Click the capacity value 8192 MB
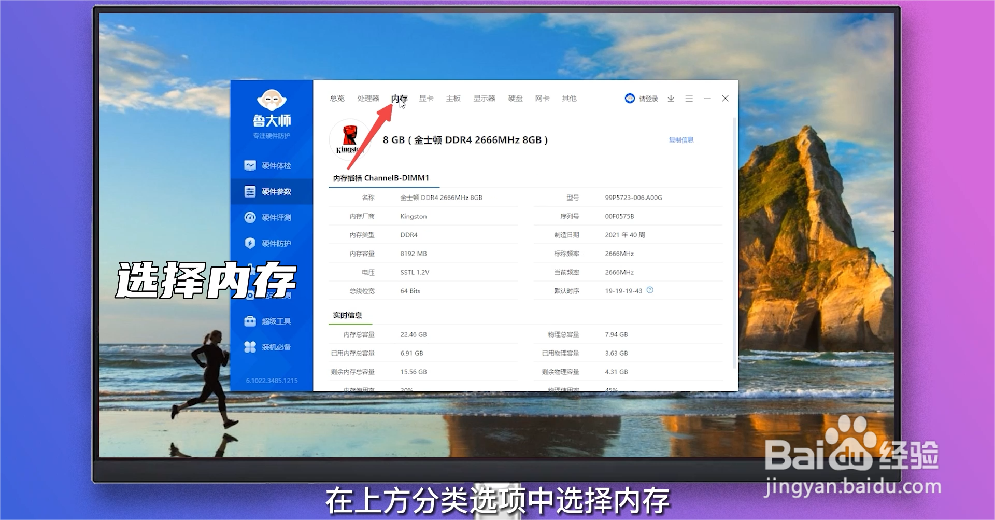Viewport: 995px width, 520px height. tap(414, 254)
